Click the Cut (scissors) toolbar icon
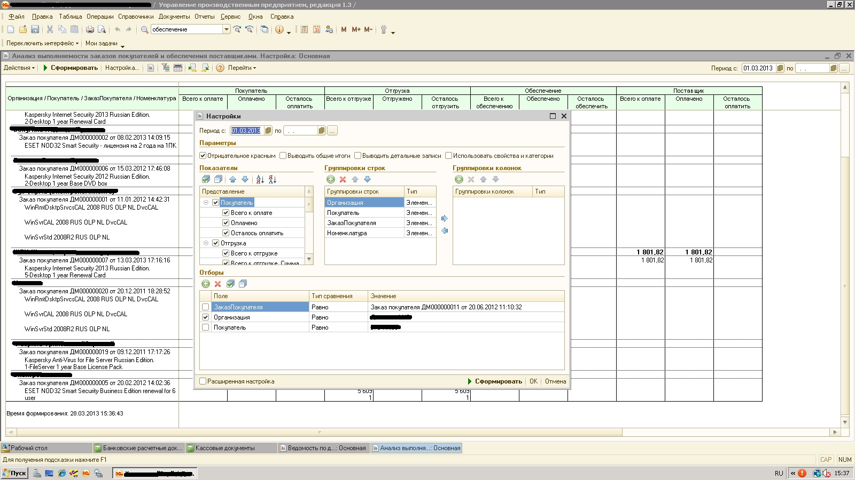855x480 pixels. point(50,30)
